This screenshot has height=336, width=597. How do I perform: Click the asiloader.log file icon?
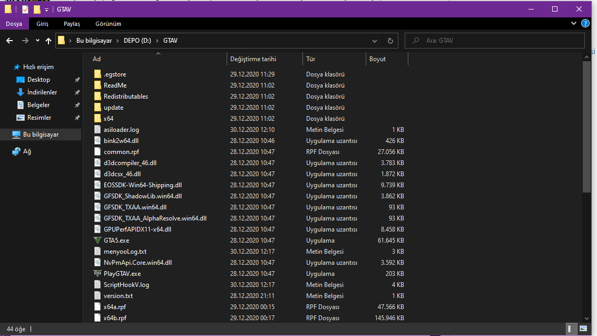[97, 129]
